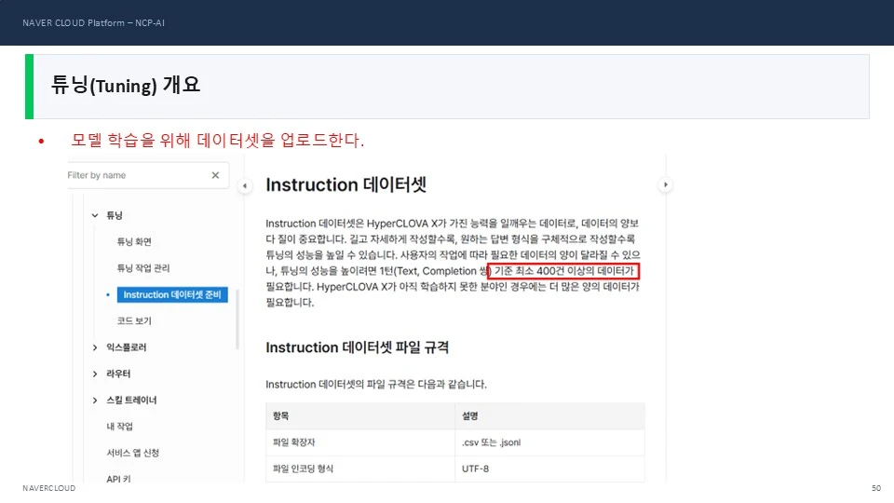Open 서비스 앱 신청 menu item
Screen dimensions: 894x503
tap(133, 453)
